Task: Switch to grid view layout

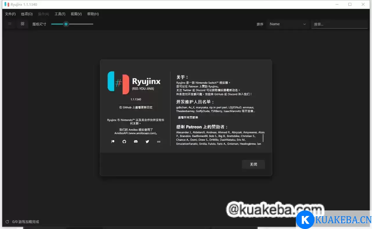Action: [22, 24]
